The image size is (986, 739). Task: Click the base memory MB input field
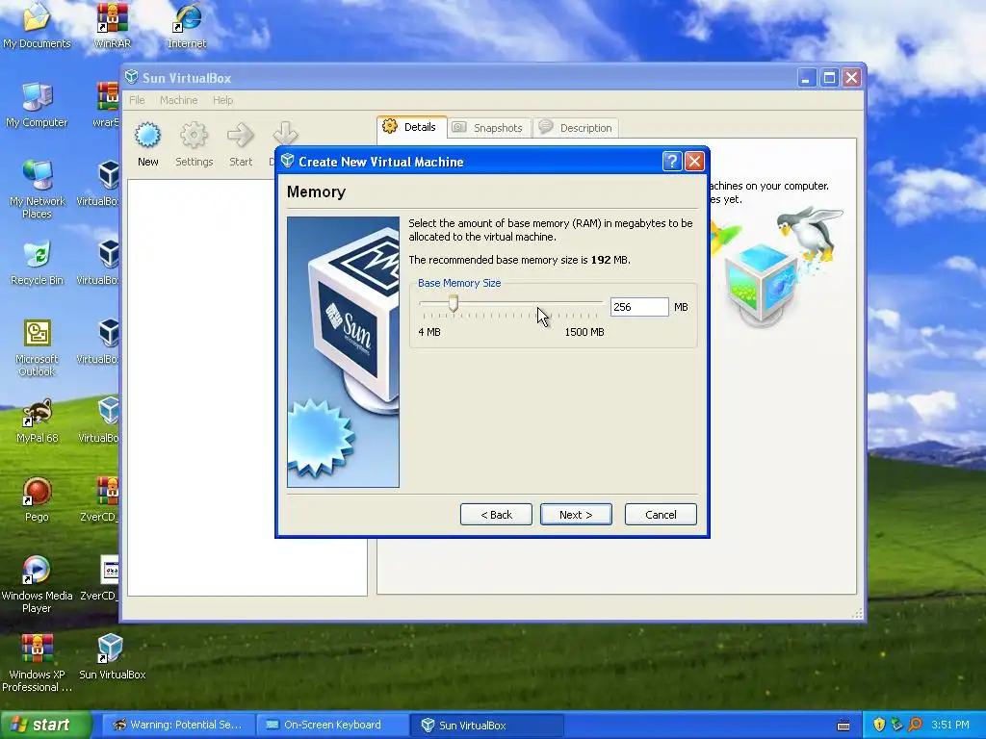(x=639, y=307)
